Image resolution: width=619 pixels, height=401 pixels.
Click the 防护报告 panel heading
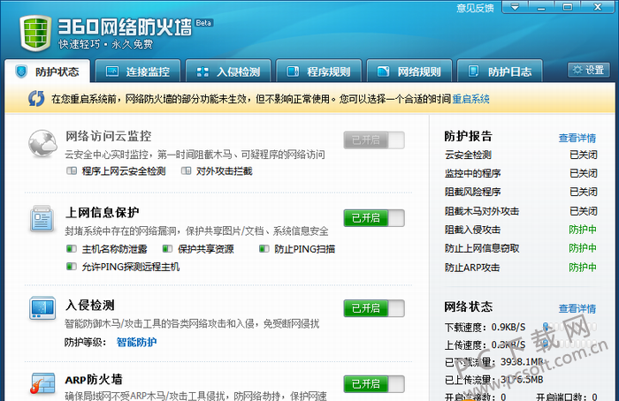468,136
